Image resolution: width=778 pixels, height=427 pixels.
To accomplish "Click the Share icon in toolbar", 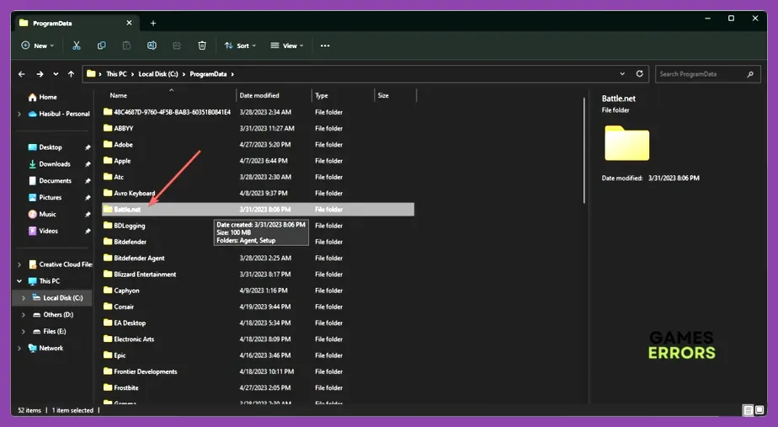I will click(x=177, y=45).
